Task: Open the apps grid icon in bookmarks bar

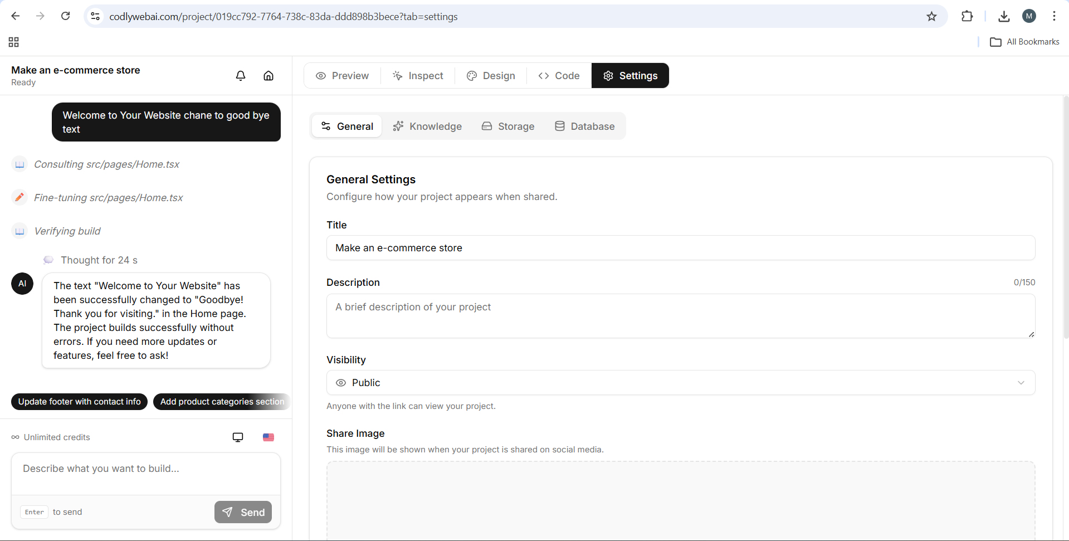Action: [x=14, y=42]
